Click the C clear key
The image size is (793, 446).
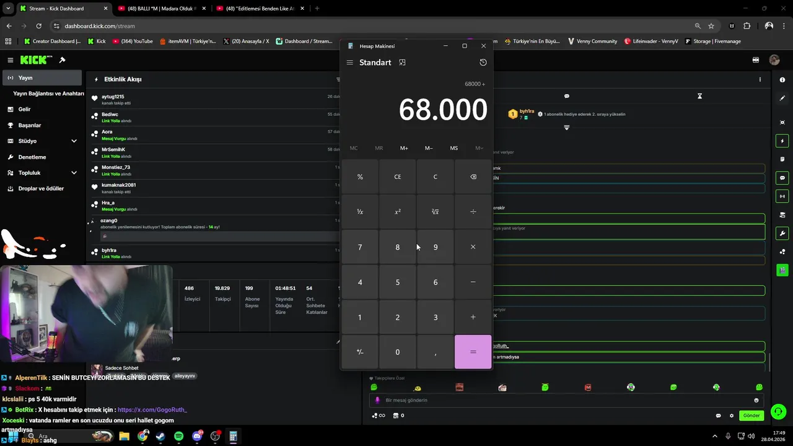(435, 177)
